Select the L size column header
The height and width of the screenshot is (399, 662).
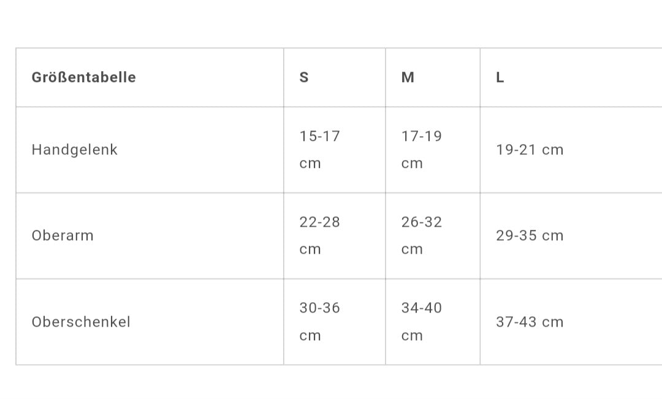[x=500, y=77]
